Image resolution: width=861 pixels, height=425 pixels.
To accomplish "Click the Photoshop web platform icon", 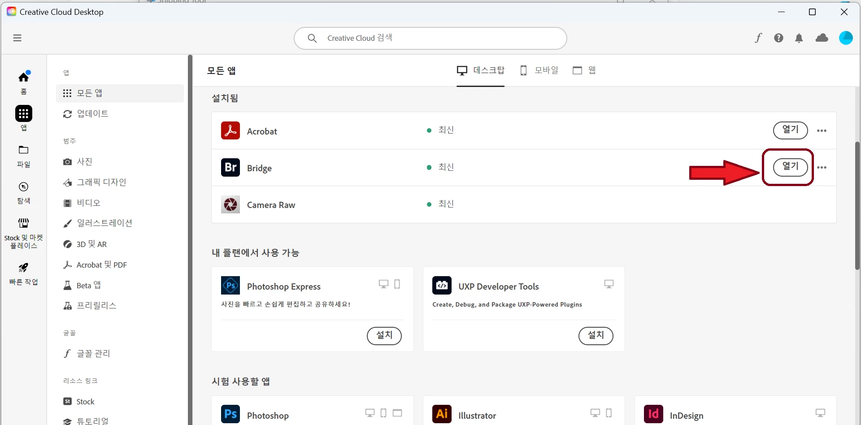I will (x=397, y=413).
